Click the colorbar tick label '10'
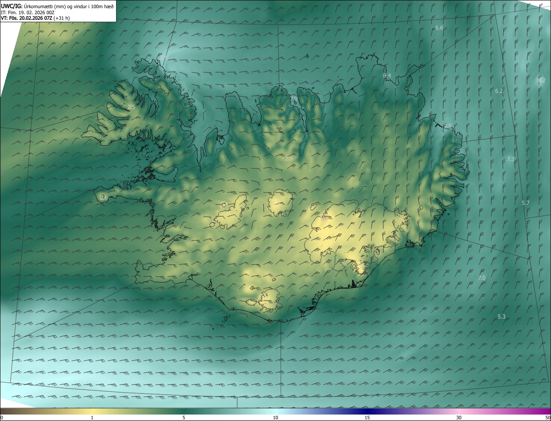Image resolution: width=551 pixels, height=421 pixels. pos(275,418)
